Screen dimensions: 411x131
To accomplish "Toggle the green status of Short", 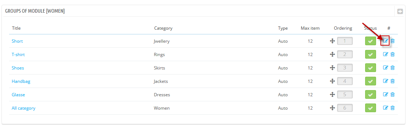I will 370,41.
